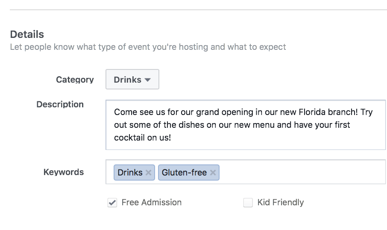Click the Kid Friendly label text
The image size is (387, 230).
coord(280,202)
